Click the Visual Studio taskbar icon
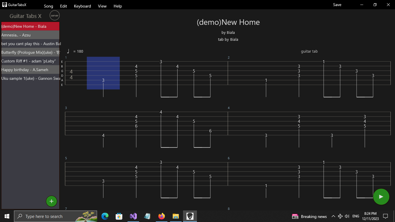Screen dimensions: 395x222 pos(133,216)
